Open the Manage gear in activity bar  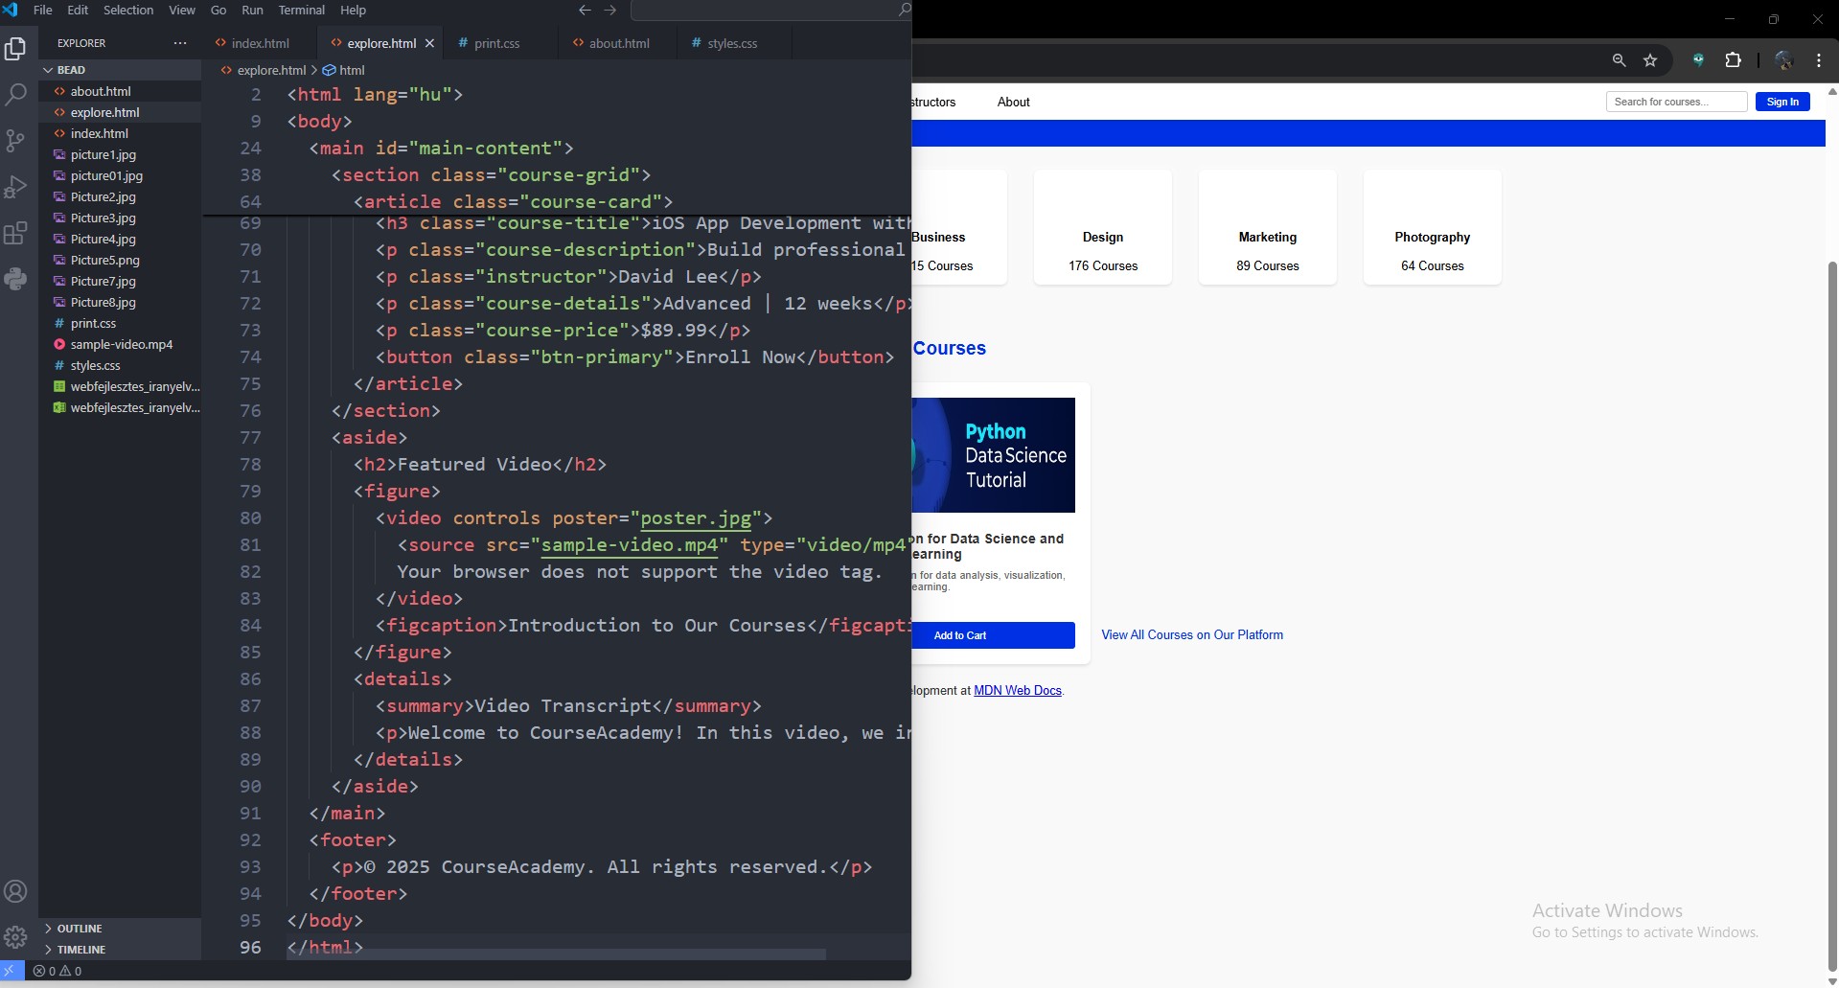[x=15, y=937]
